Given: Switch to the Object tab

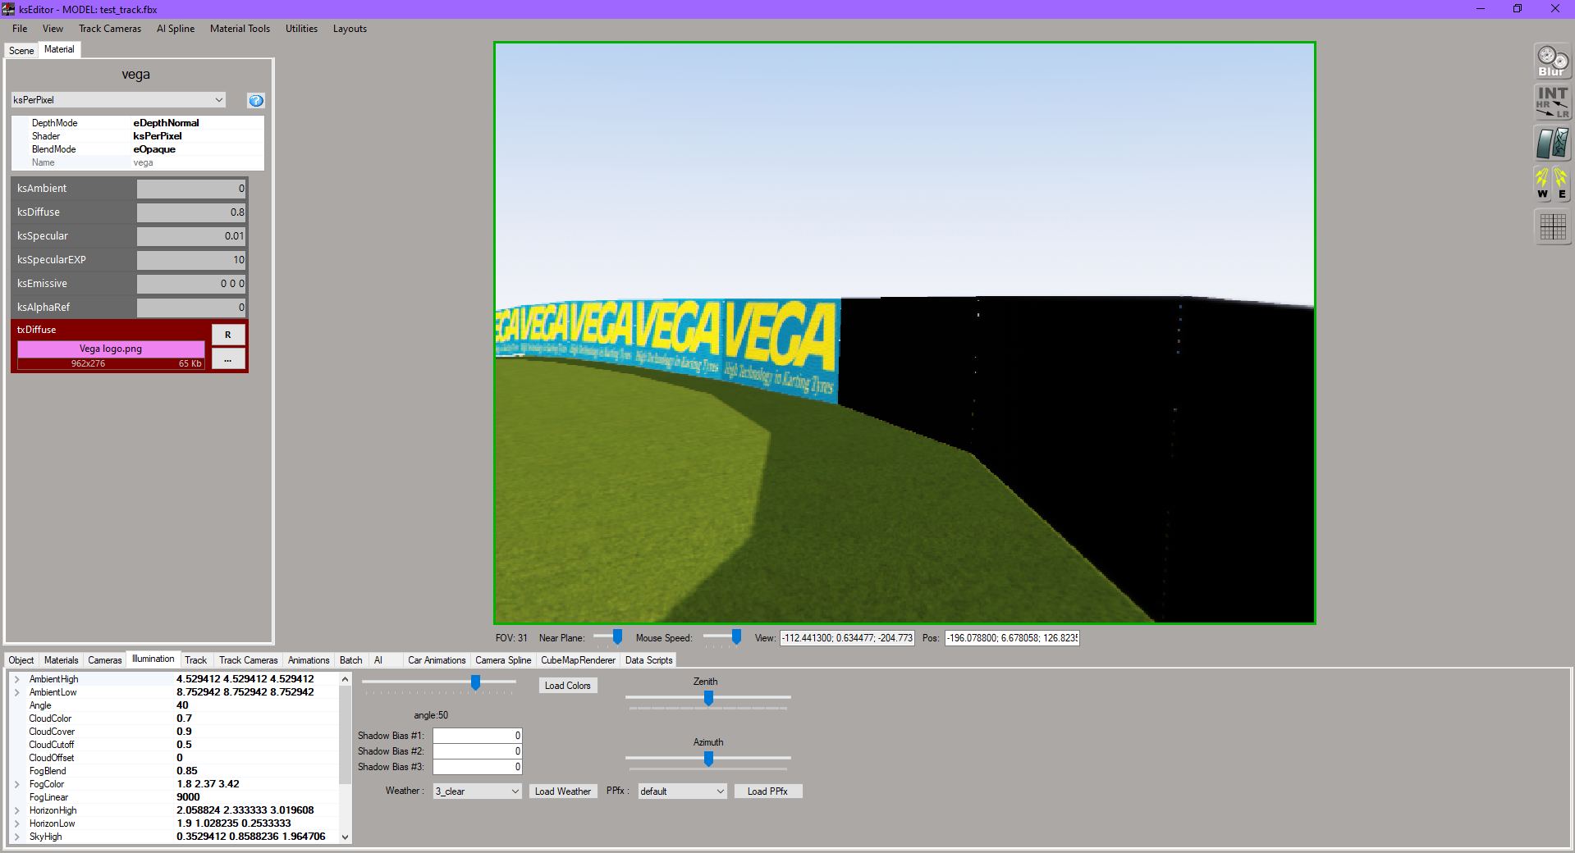Looking at the screenshot, I should (x=21, y=660).
